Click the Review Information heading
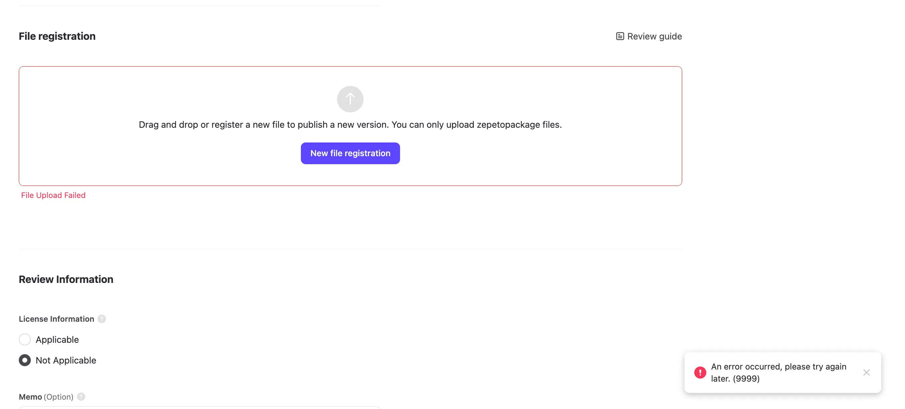The image size is (905, 409). coord(66,279)
